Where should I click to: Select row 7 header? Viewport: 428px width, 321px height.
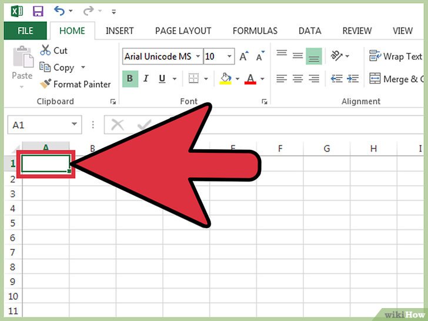tap(12, 252)
